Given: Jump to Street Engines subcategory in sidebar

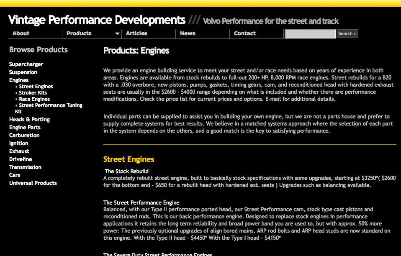Looking at the screenshot, I should point(36,87).
